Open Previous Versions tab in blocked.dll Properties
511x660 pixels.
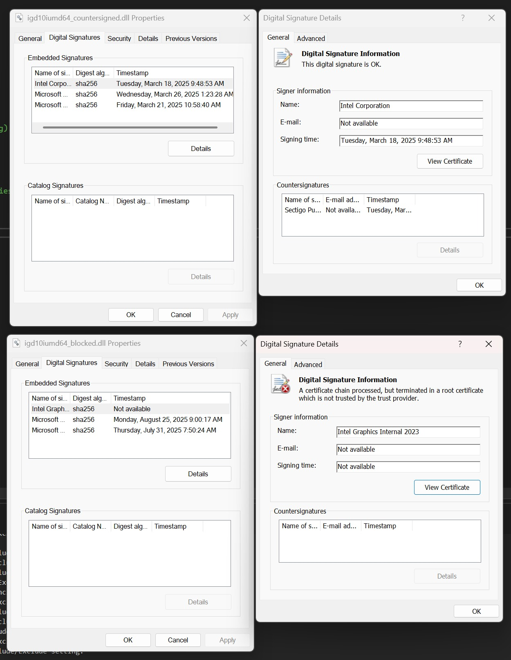188,364
